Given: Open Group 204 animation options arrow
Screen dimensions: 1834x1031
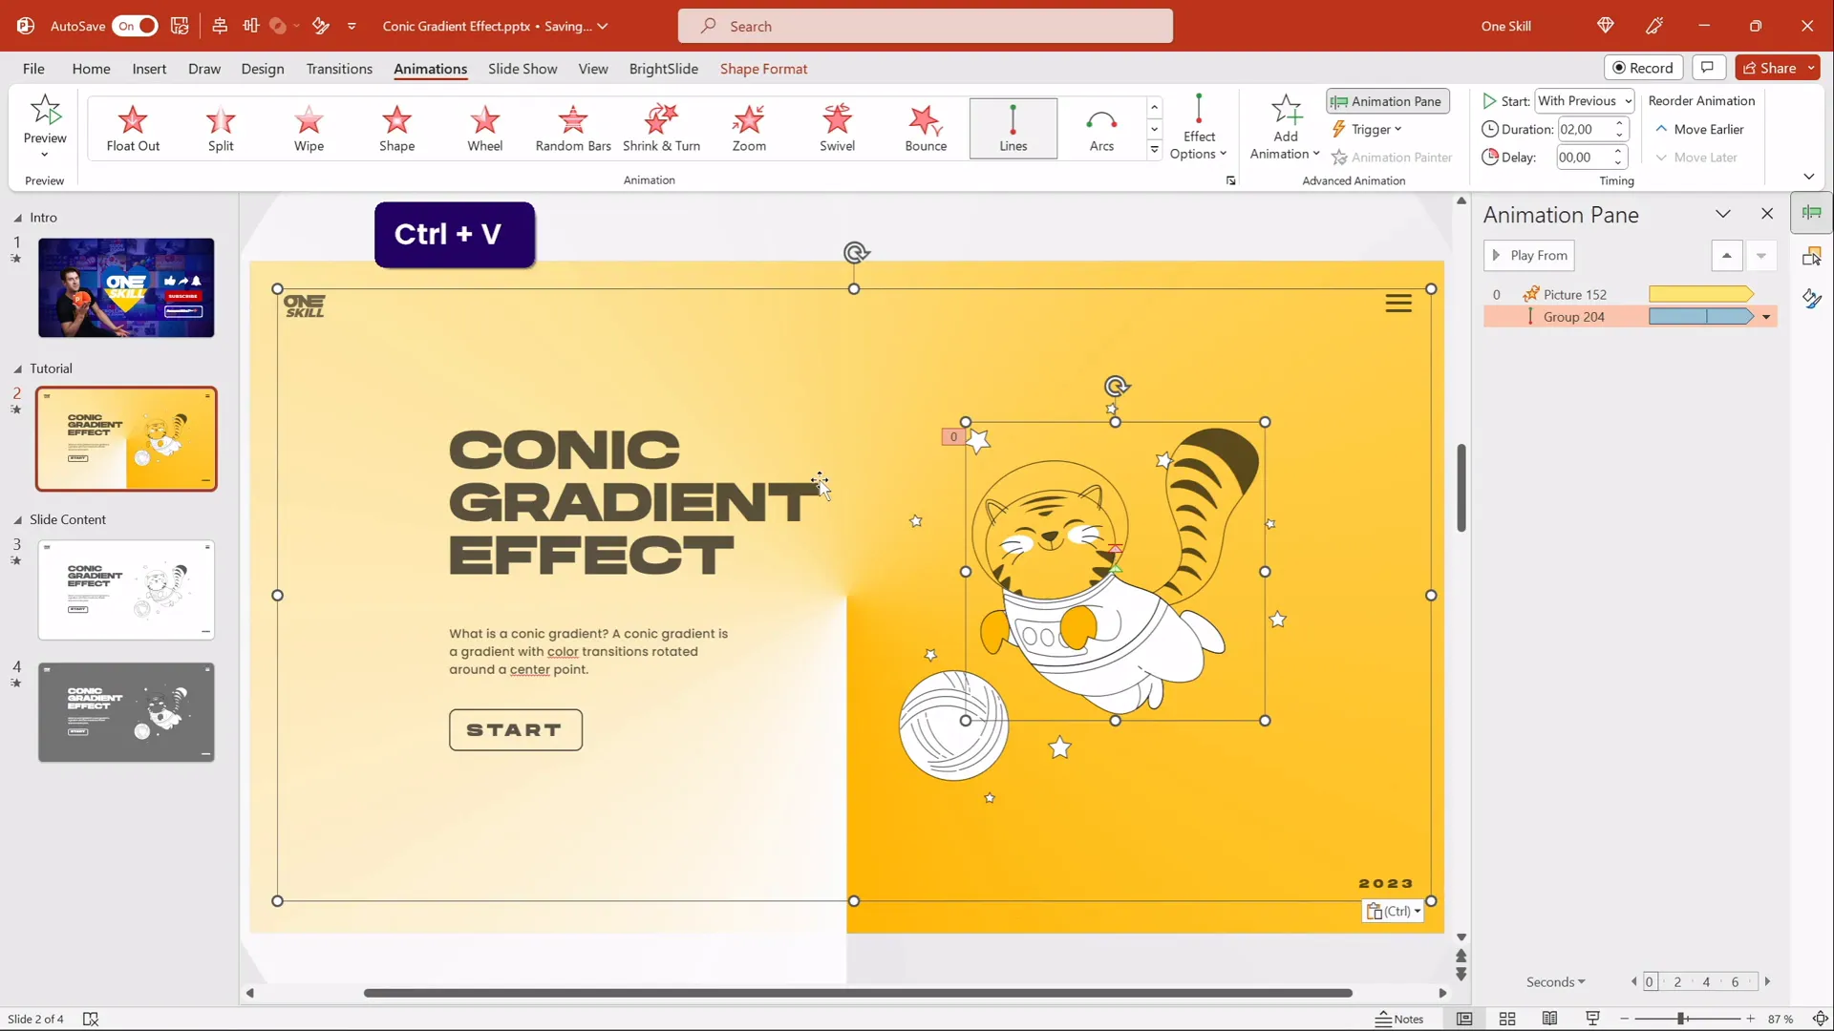Looking at the screenshot, I should coord(1766,317).
